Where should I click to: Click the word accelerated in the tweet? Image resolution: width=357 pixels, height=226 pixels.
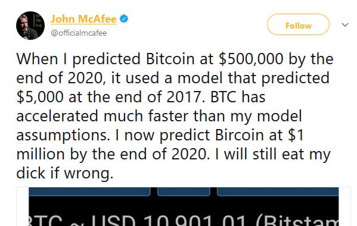point(57,116)
